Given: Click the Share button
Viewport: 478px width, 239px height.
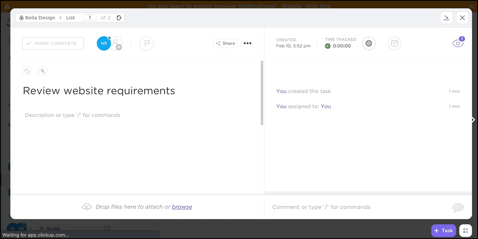Looking at the screenshot, I should 225,43.
